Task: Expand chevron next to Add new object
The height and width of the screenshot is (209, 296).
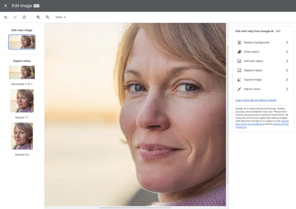Action: coord(287,61)
